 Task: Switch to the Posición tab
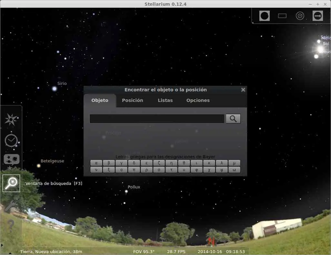132,101
